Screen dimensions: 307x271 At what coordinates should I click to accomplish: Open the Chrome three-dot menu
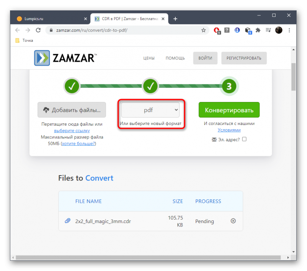[x=289, y=30]
